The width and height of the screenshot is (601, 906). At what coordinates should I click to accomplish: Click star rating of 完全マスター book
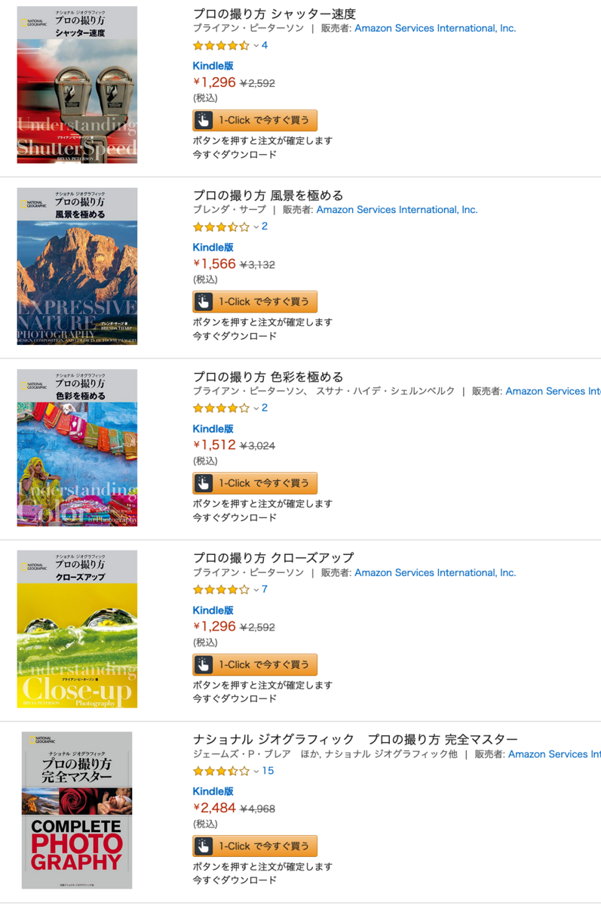click(x=221, y=771)
